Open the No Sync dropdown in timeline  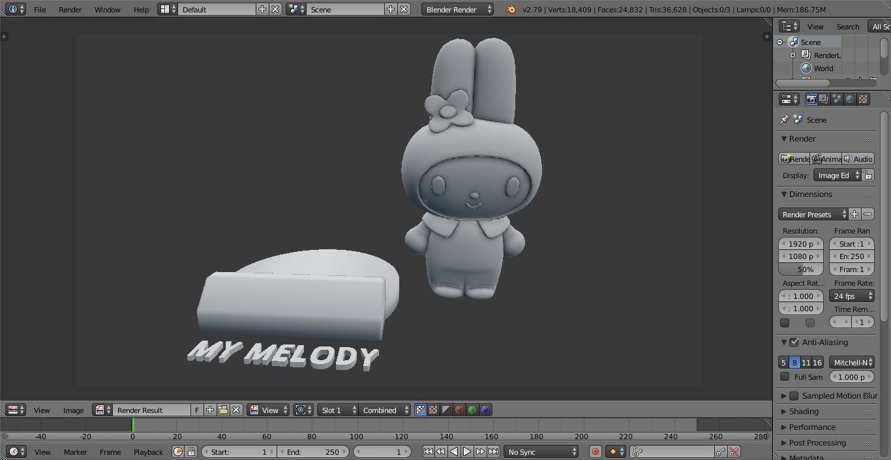pos(541,451)
